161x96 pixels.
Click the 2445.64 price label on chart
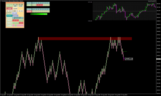tap(129, 59)
